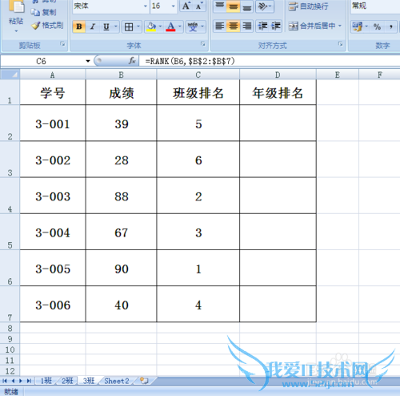Set top vertical alignment
Viewport: 400px width, 396px height.
click(x=219, y=6)
